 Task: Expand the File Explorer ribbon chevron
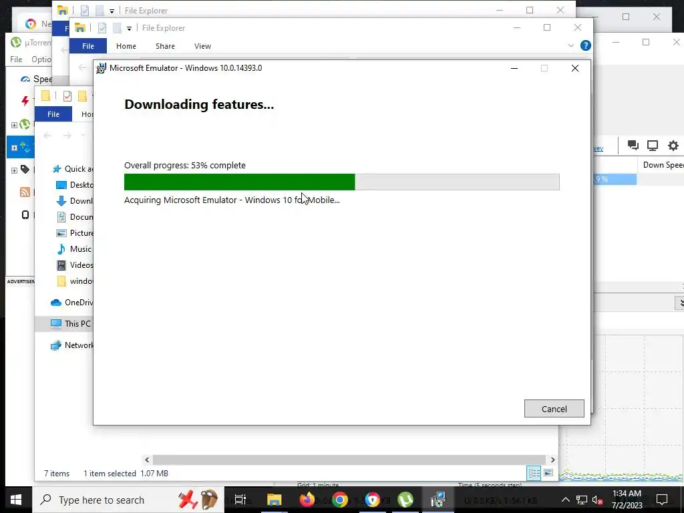pyautogui.click(x=571, y=45)
